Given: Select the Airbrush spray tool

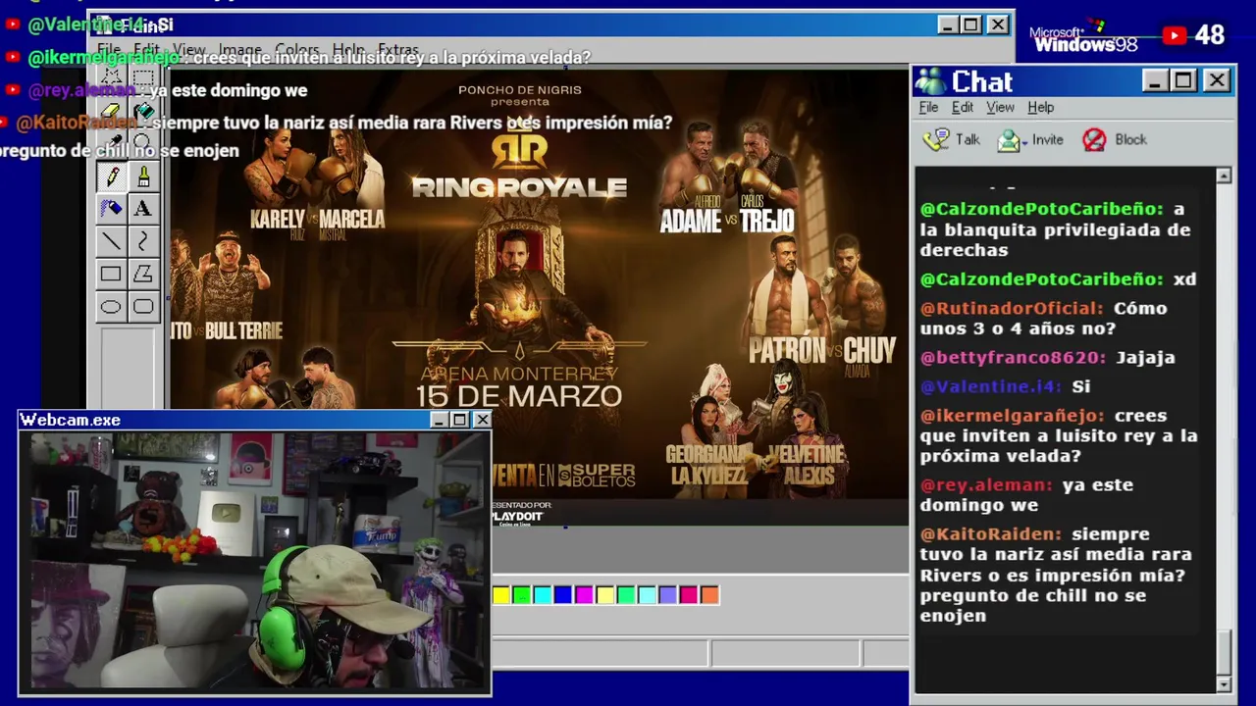Looking at the screenshot, I should click(111, 208).
